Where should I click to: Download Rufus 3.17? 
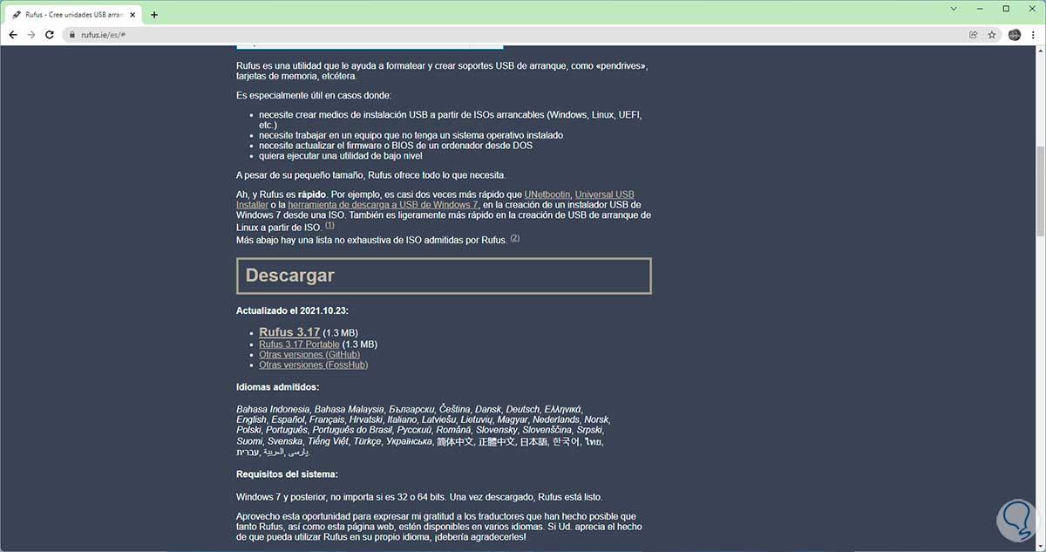click(289, 331)
